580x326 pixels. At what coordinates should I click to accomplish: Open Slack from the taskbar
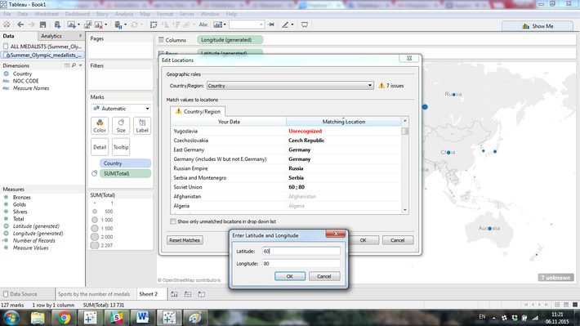pos(117,318)
